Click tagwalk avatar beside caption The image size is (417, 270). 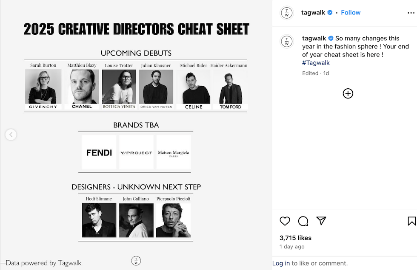click(x=287, y=42)
